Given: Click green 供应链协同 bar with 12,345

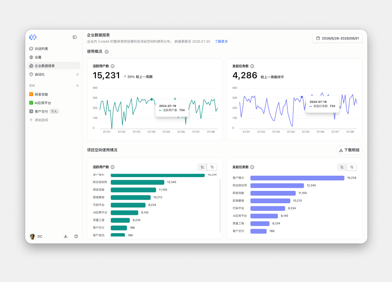Looking at the screenshot, I should pyautogui.click(x=138, y=182).
